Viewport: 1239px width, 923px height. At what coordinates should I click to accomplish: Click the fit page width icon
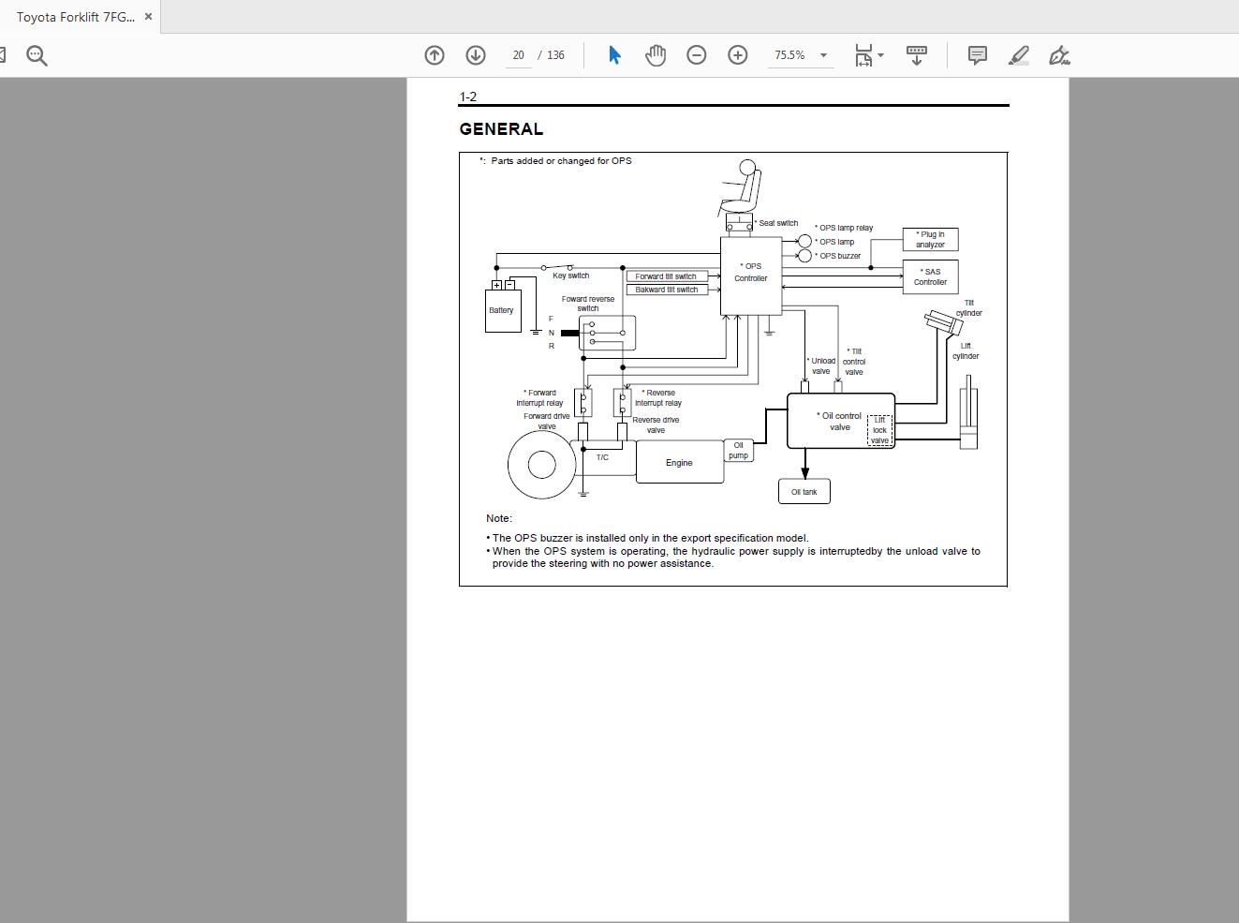863,55
